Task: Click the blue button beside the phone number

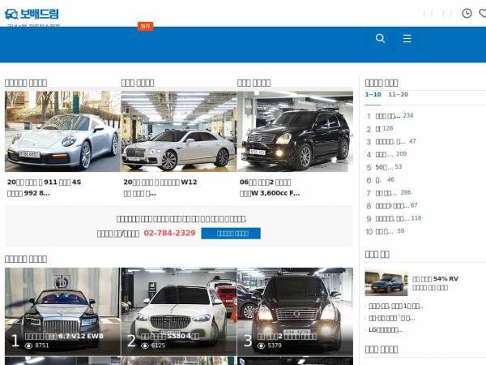Action: [231, 234]
